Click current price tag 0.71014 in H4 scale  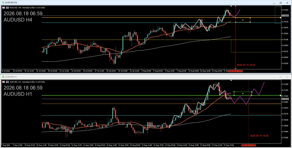[x=285, y=16]
